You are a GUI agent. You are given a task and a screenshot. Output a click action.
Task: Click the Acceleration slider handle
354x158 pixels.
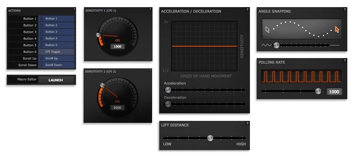pyautogui.click(x=168, y=90)
